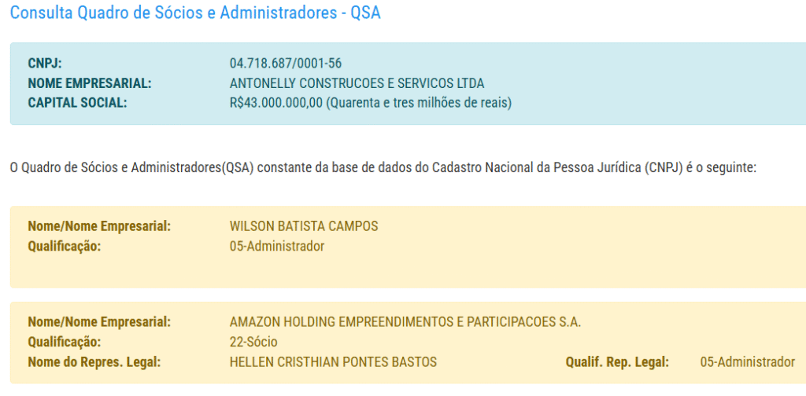Click Qualificação label in Wilson's card
Screen dimensions: 806x396
(x=65, y=246)
